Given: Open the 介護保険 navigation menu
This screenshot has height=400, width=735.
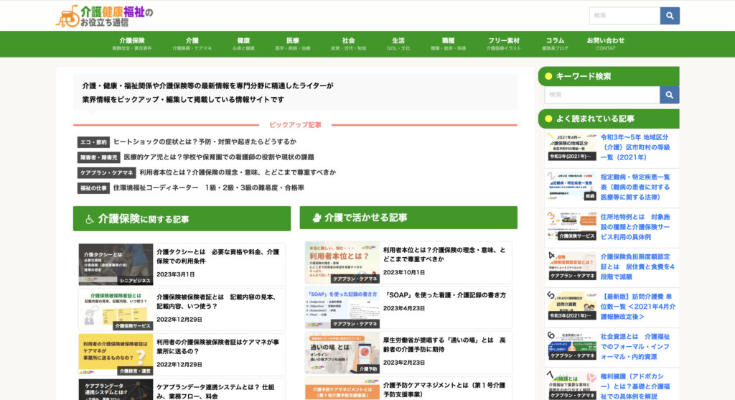Looking at the screenshot, I should (132, 44).
